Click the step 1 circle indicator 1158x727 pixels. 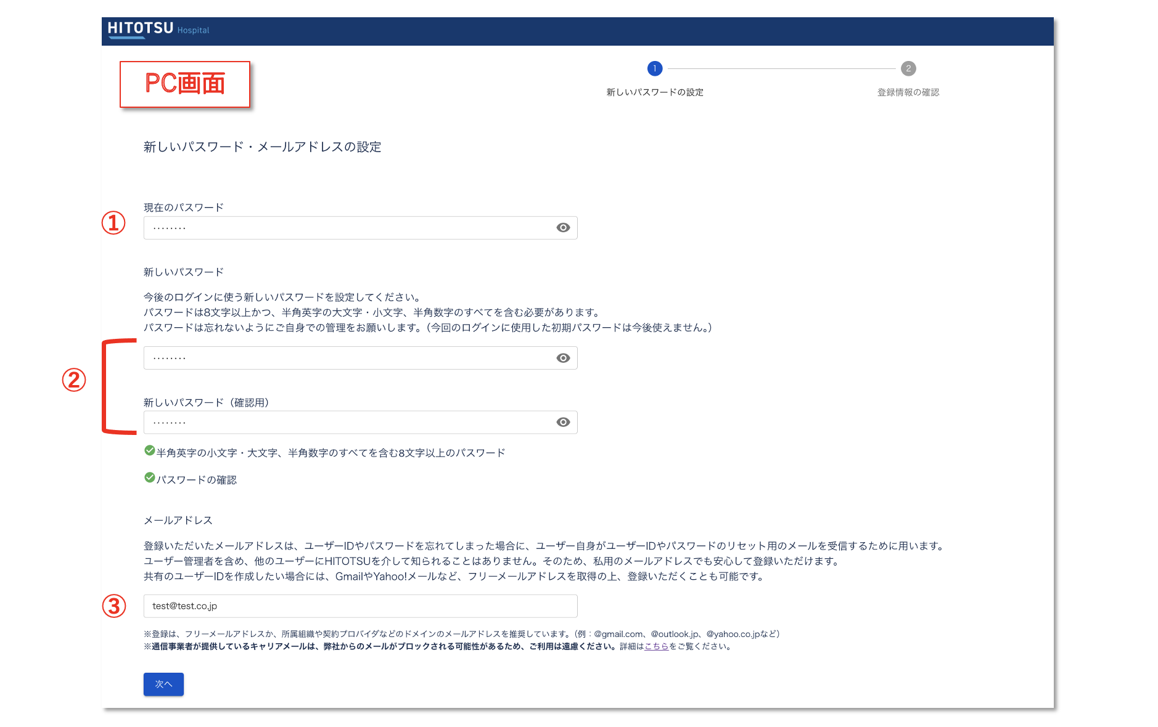coord(654,68)
